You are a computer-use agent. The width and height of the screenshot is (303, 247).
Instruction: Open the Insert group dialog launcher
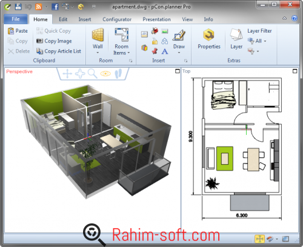click(185, 61)
